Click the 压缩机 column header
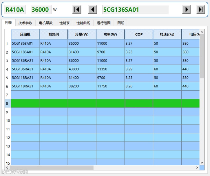 [x=25, y=34]
